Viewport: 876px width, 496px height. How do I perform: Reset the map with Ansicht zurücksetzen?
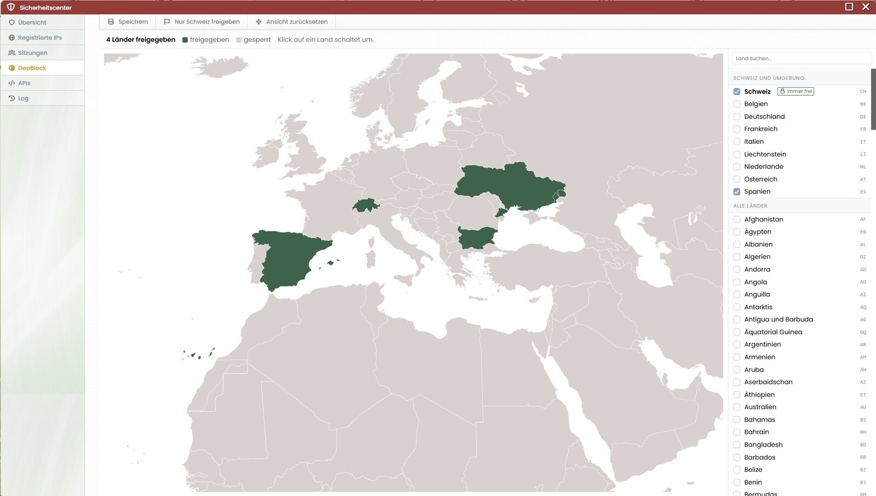point(291,22)
